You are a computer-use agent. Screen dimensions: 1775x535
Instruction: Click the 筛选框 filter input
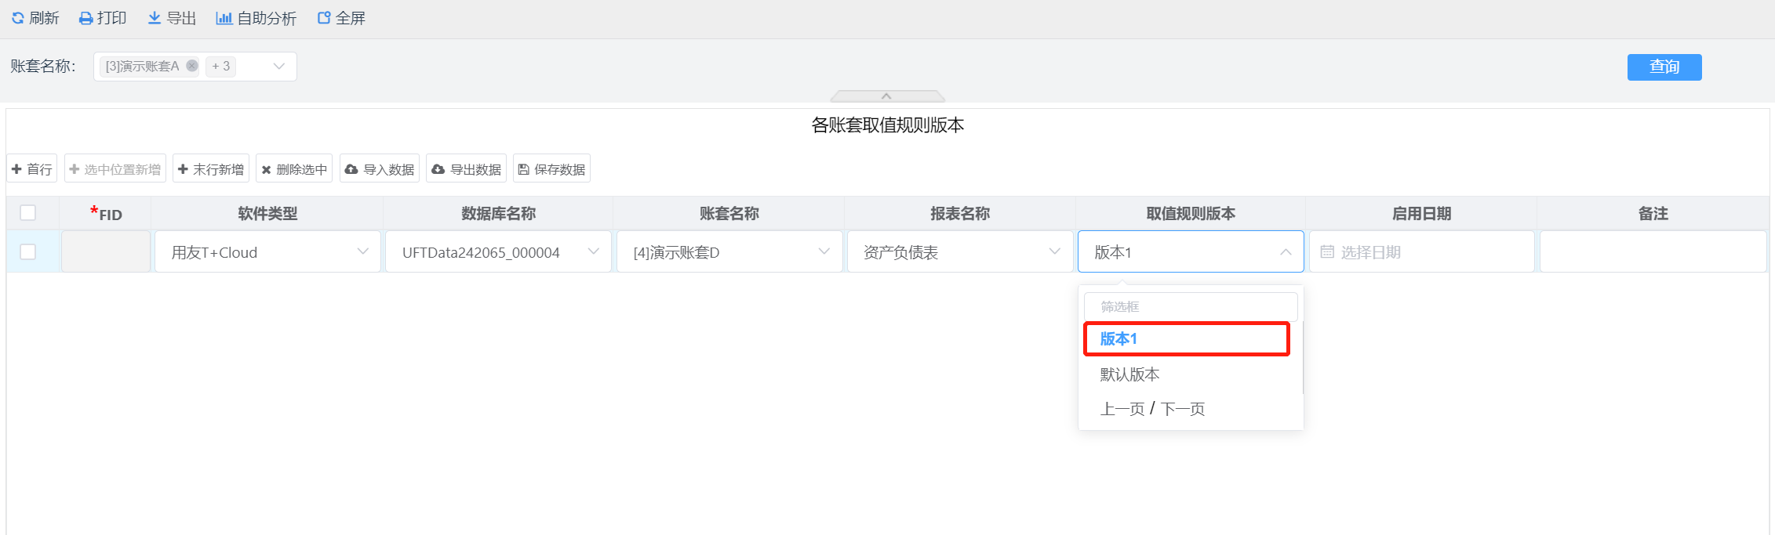click(x=1191, y=306)
